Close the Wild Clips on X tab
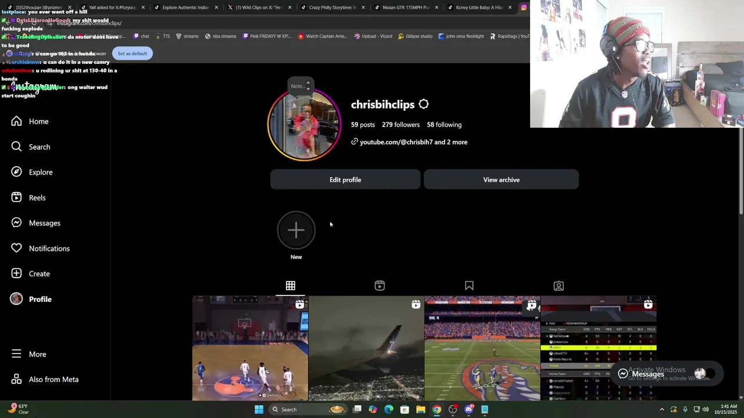The width and height of the screenshot is (744, 418). coord(289,8)
